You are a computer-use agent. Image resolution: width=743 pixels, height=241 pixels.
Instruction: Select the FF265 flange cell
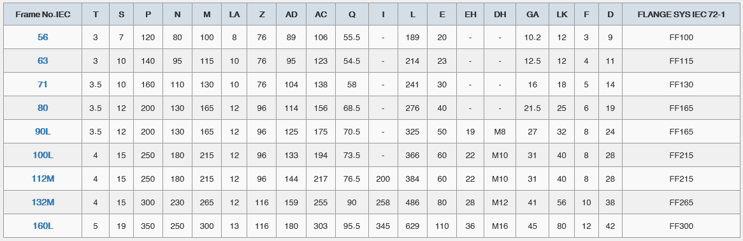point(681,203)
